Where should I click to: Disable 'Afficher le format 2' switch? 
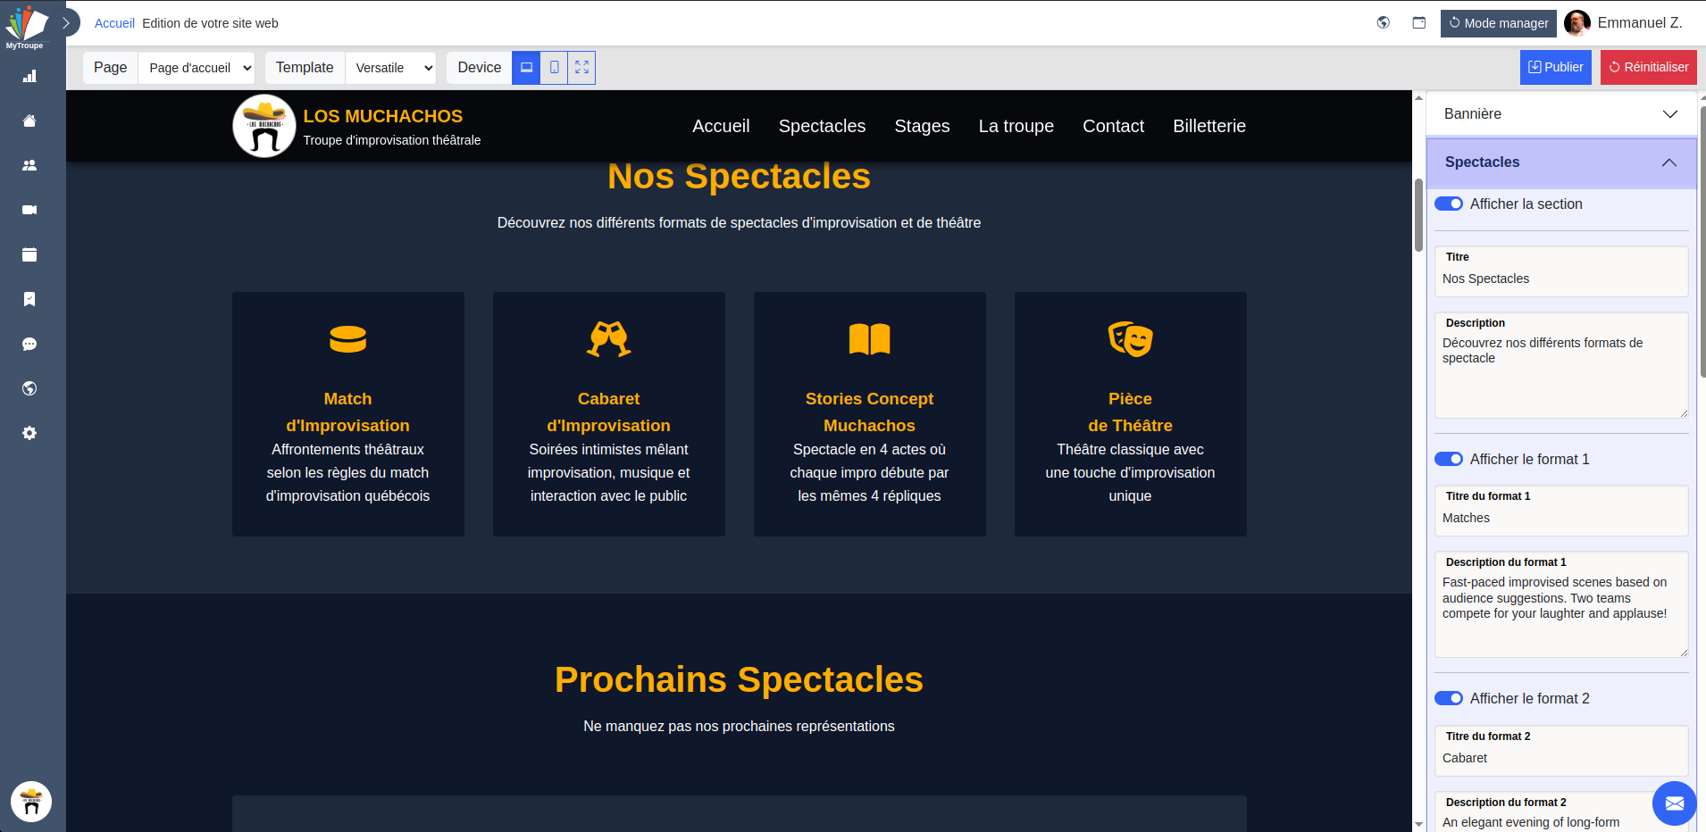pos(1448,698)
